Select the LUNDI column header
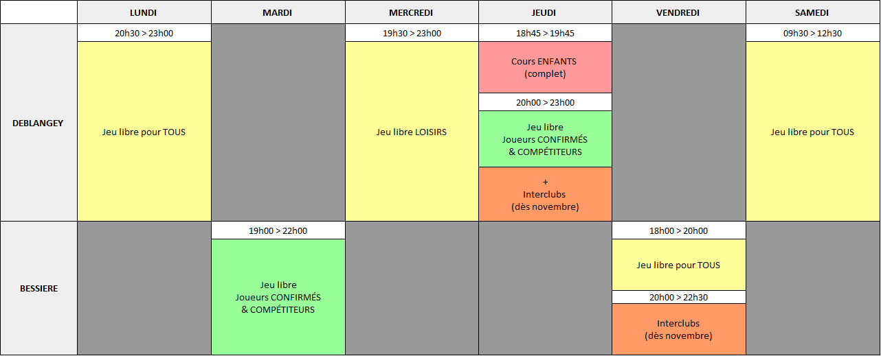 pos(144,12)
